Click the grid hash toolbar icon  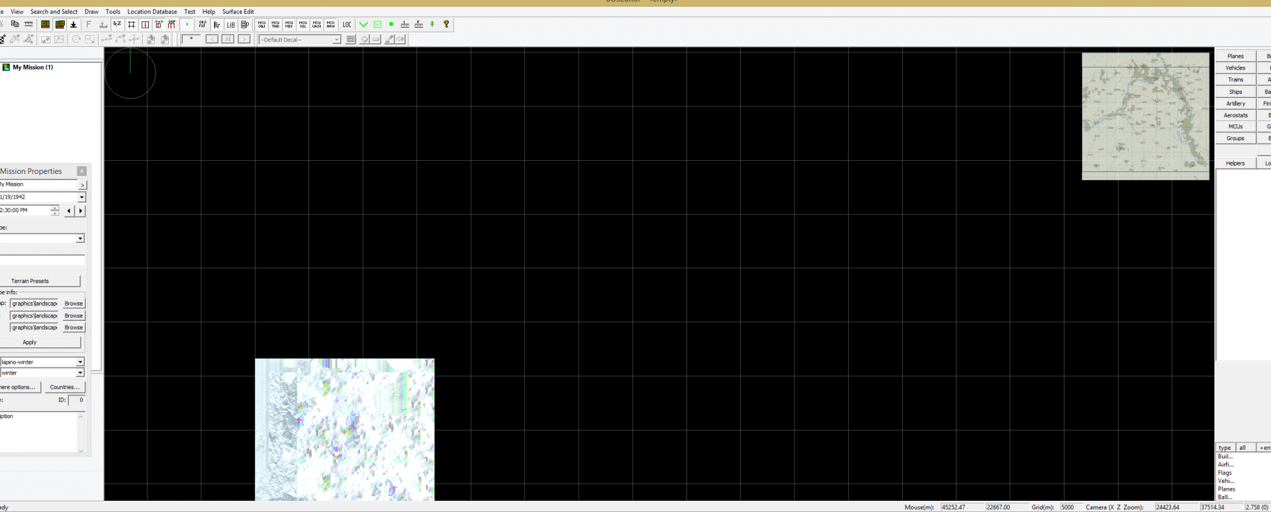[132, 24]
